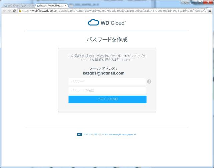
Task: Close the https://webfiles tab
Action: point(66,6)
